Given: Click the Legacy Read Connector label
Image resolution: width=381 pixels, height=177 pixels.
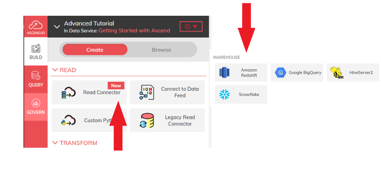Looking at the screenshot, I should point(180,120).
